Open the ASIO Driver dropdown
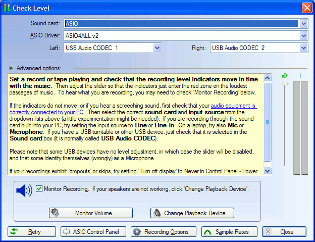The height and width of the screenshot is (242, 315). click(303, 36)
